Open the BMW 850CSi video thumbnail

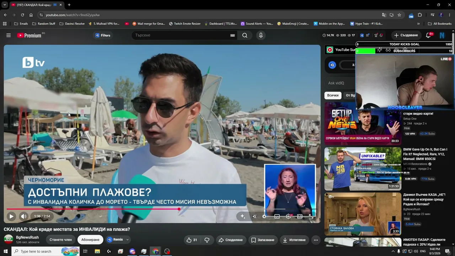tap(363, 169)
